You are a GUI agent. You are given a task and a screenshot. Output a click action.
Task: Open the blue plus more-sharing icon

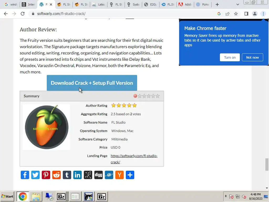coord(130,175)
